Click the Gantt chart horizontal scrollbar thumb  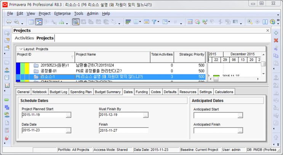coord(216,79)
